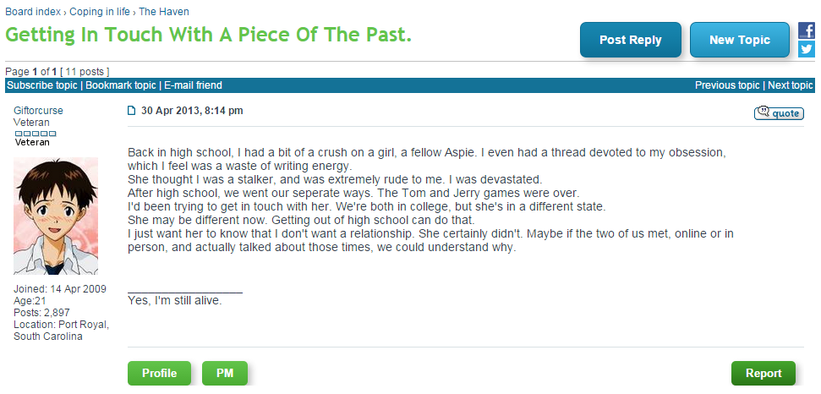Bookmark topic from the blue bar
Screen dimensions: 821x394
[x=120, y=85]
